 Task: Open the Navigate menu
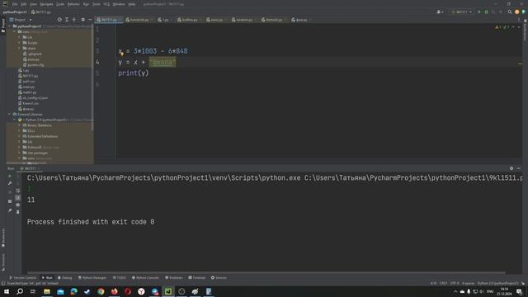click(x=46, y=4)
